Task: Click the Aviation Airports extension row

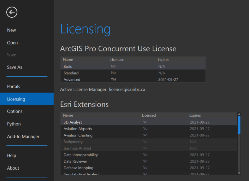Action: pos(149,129)
